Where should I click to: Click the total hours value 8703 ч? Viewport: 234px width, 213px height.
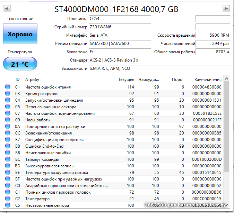(x=213, y=52)
